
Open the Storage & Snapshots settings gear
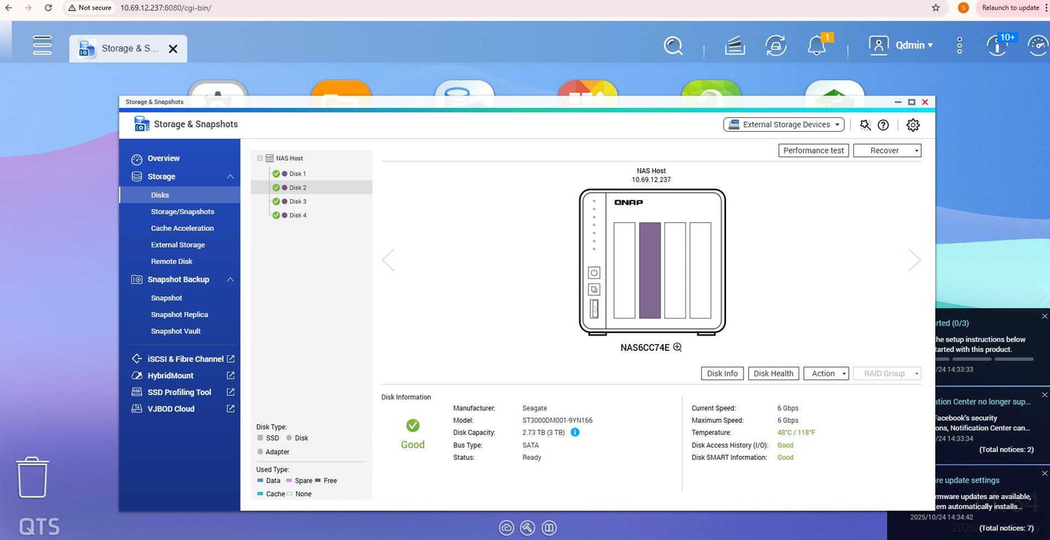click(913, 124)
